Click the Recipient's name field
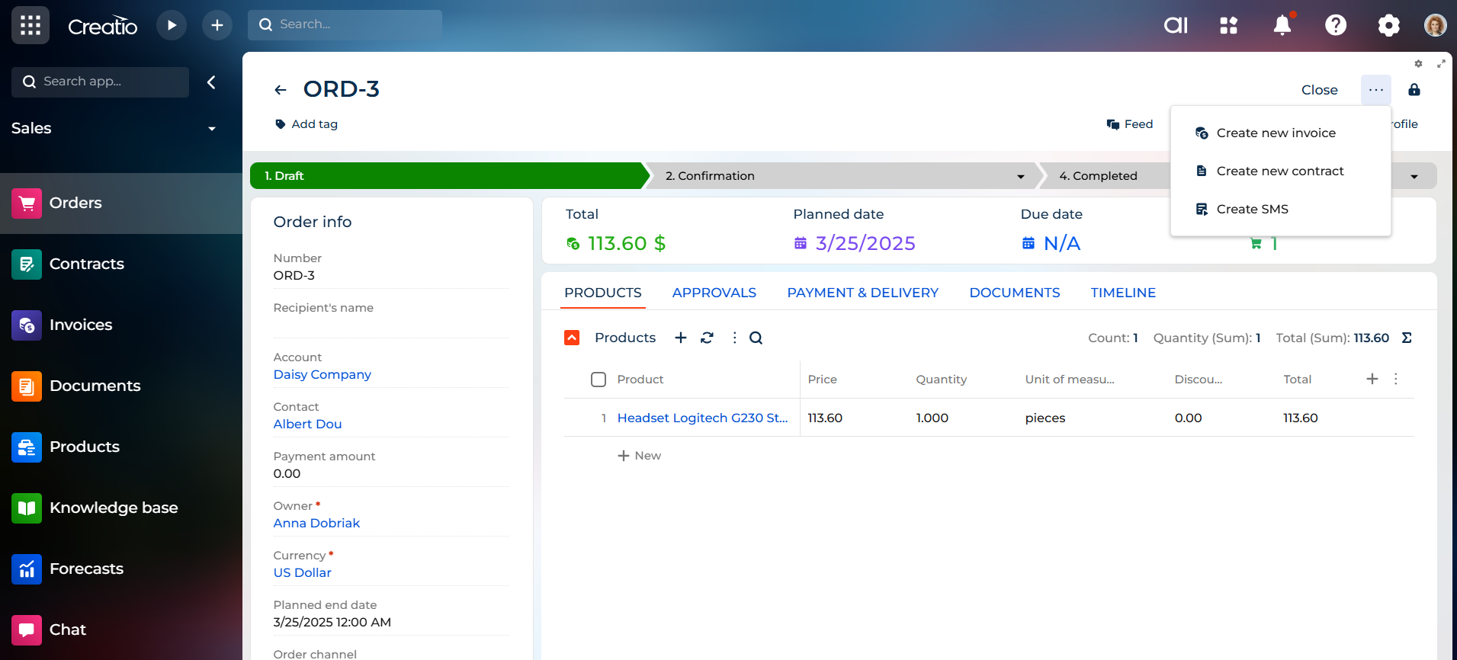The width and height of the screenshot is (1457, 660). coord(391,319)
